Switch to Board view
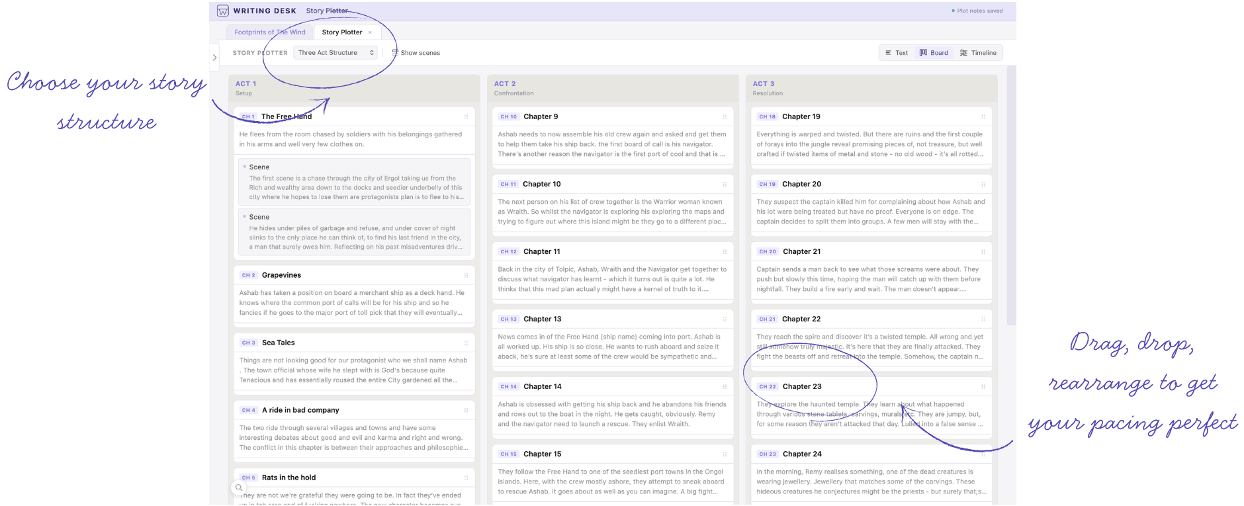This screenshot has height=506, width=1244. 934,53
